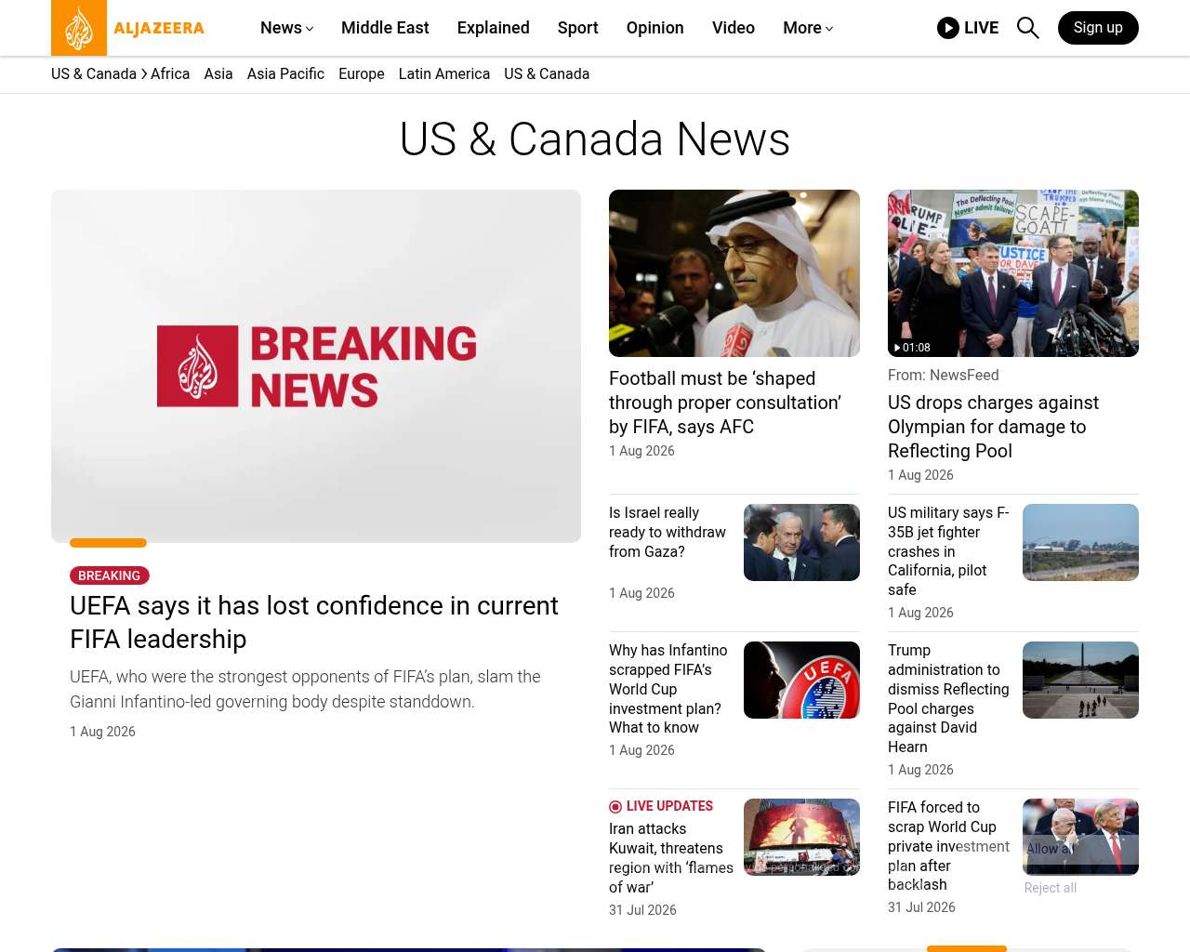Click the US & Canada breadcrumb label

tap(94, 74)
